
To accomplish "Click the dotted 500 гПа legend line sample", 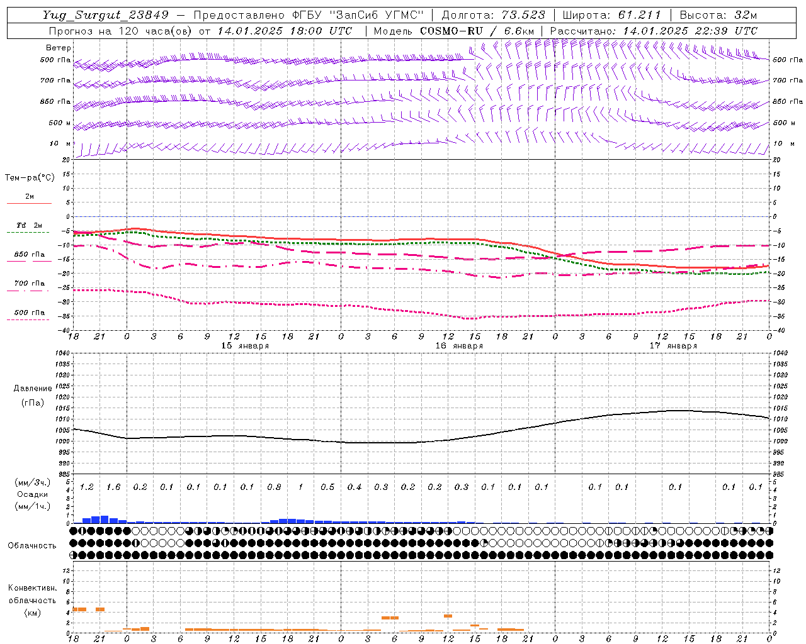I will pyautogui.click(x=28, y=320).
